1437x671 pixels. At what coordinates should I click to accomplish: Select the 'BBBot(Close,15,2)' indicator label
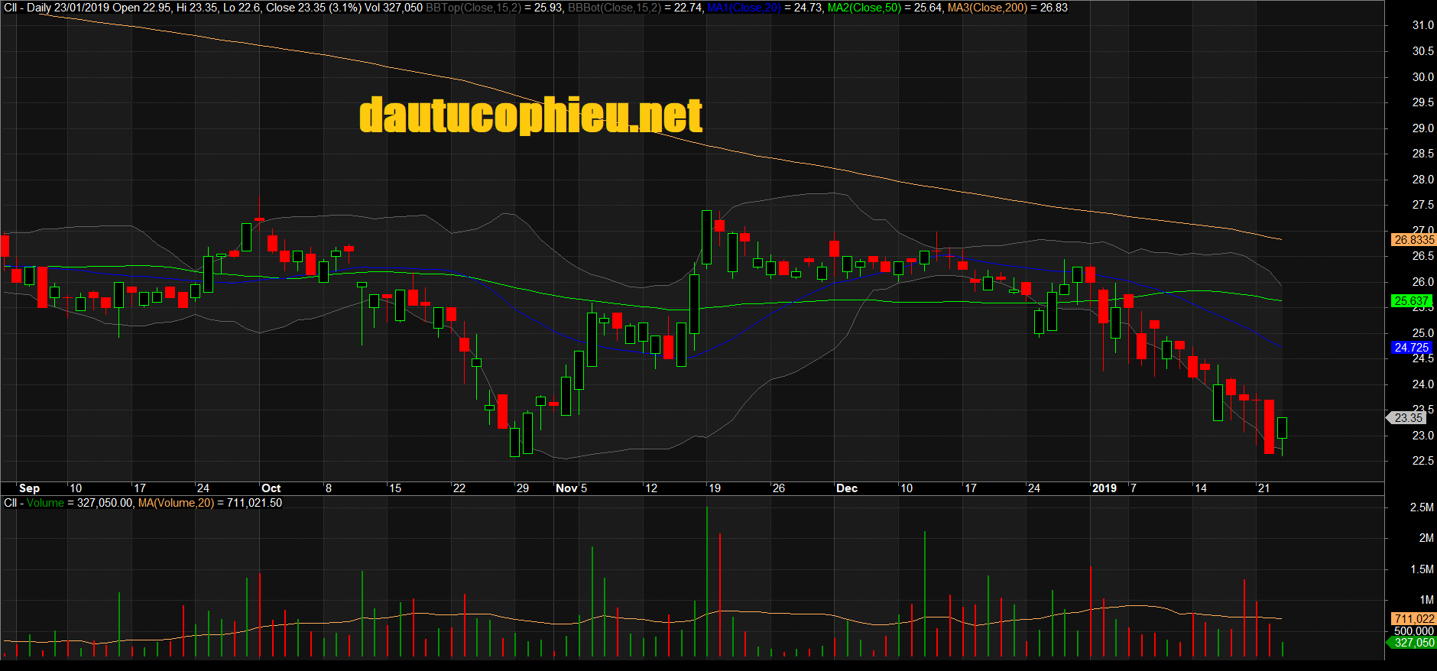(x=615, y=8)
